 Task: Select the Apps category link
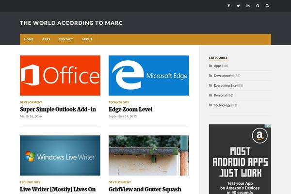(217, 66)
